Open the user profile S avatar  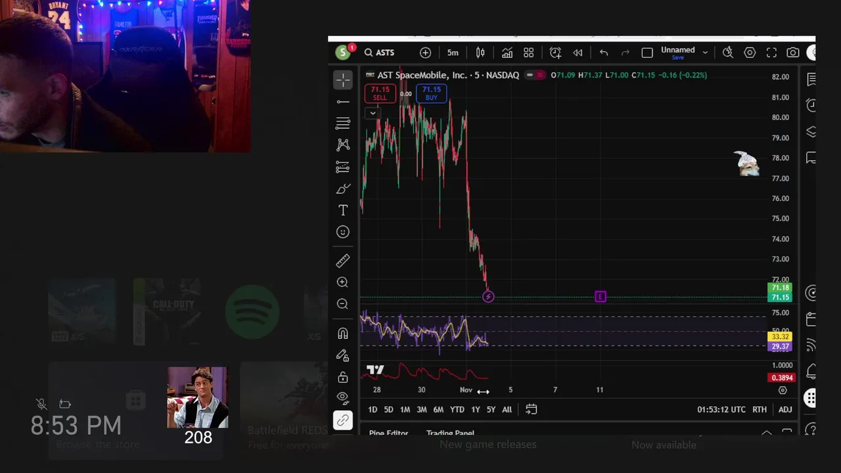click(342, 53)
